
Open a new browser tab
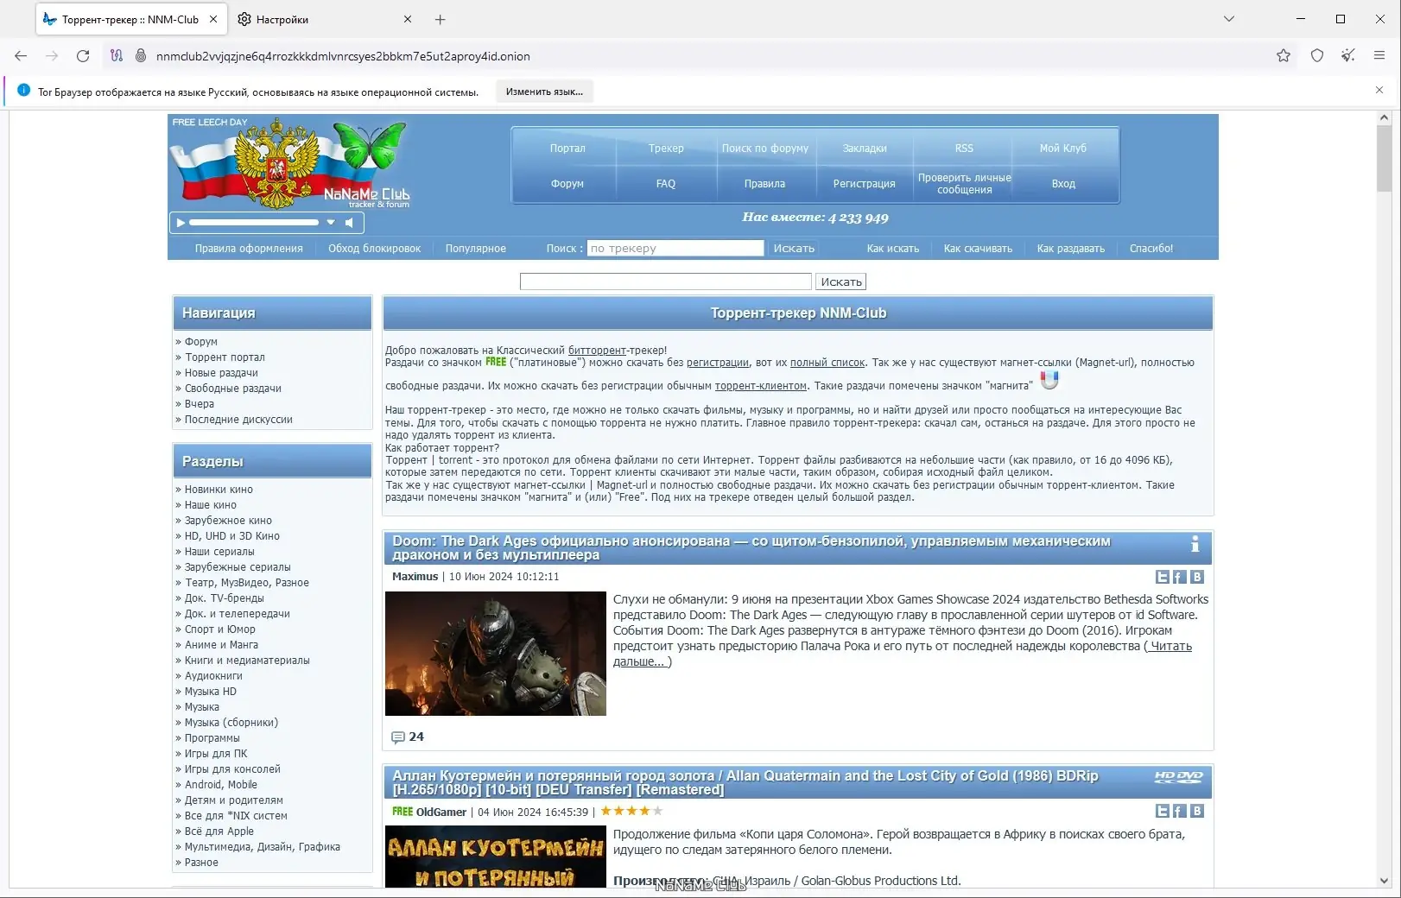click(x=440, y=19)
